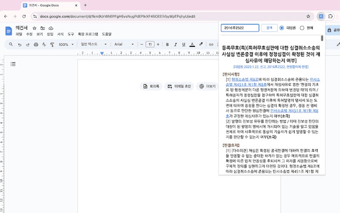Toggle bold formatting
The height and width of the screenshot is (213, 340).
point(167,44)
